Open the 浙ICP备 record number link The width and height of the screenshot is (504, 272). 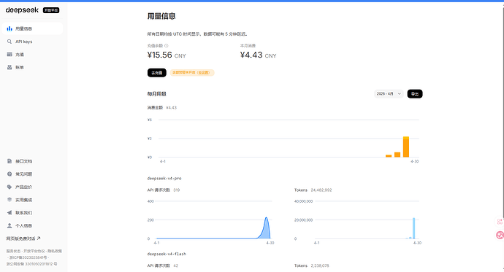tap(28, 257)
